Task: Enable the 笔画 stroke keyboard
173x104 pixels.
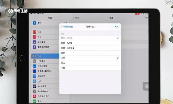Action: (90, 63)
